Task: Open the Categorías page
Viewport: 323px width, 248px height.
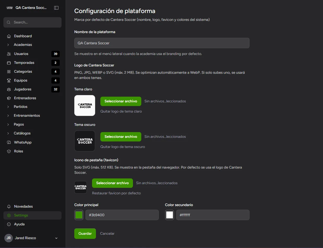Action: (x=32, y=72)
